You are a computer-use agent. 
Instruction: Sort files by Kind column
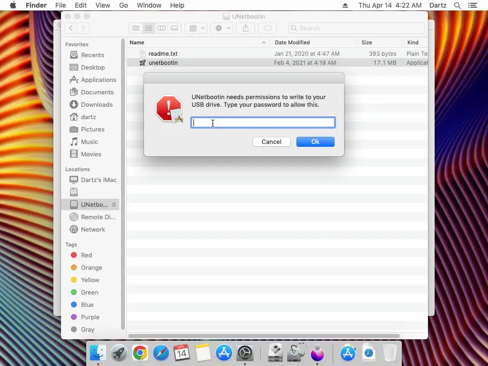click(415, 42)
